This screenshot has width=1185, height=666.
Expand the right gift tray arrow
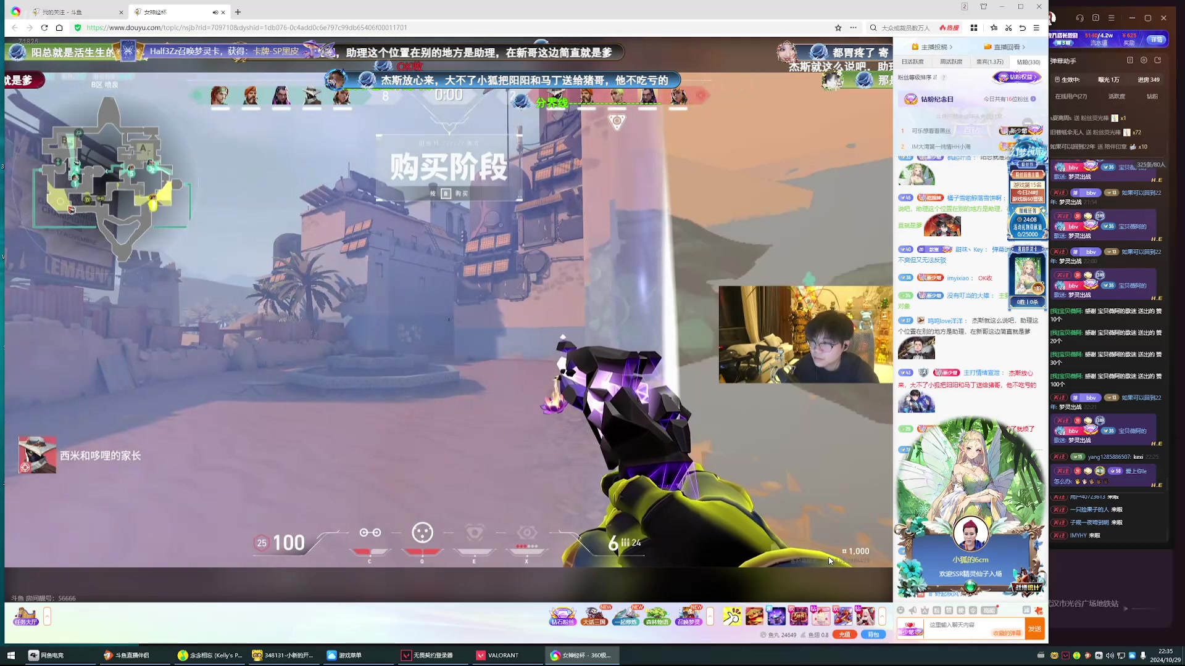882,616
